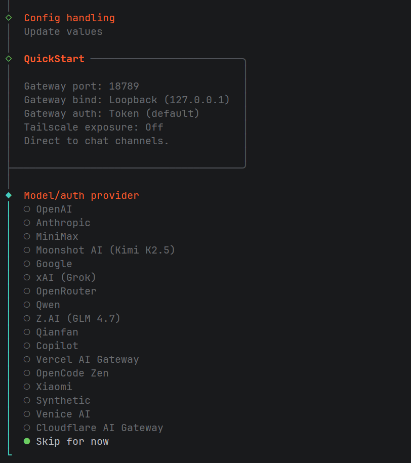
Task: Click the Tailscale exposure: Off line
Action: (93, 128)
